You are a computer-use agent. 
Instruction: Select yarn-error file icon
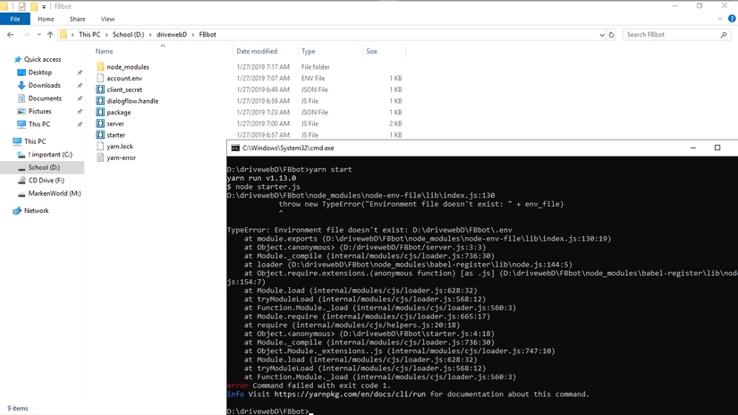100,157
